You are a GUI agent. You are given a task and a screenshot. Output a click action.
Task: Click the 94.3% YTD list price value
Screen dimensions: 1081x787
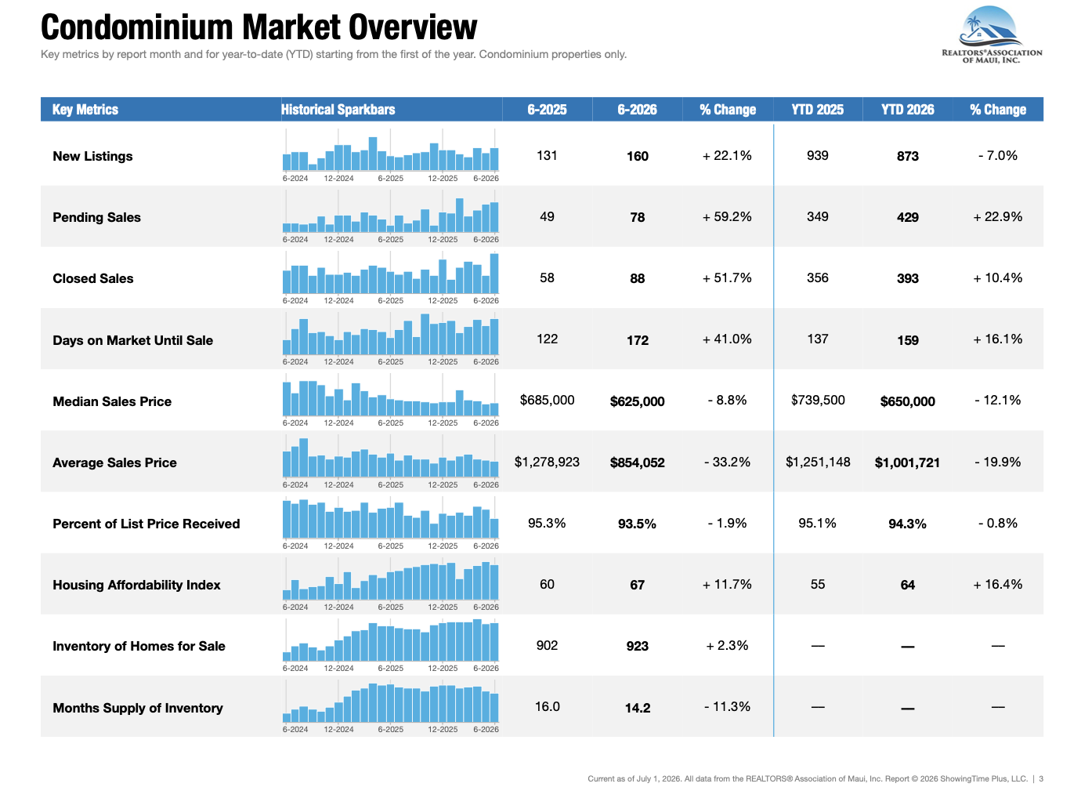click(x=908, y=524)
